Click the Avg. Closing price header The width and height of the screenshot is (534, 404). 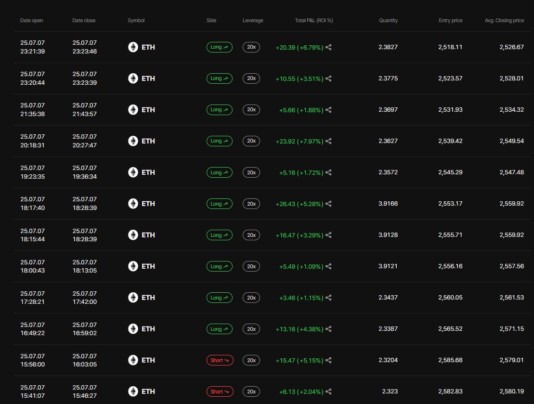point(504,20)
